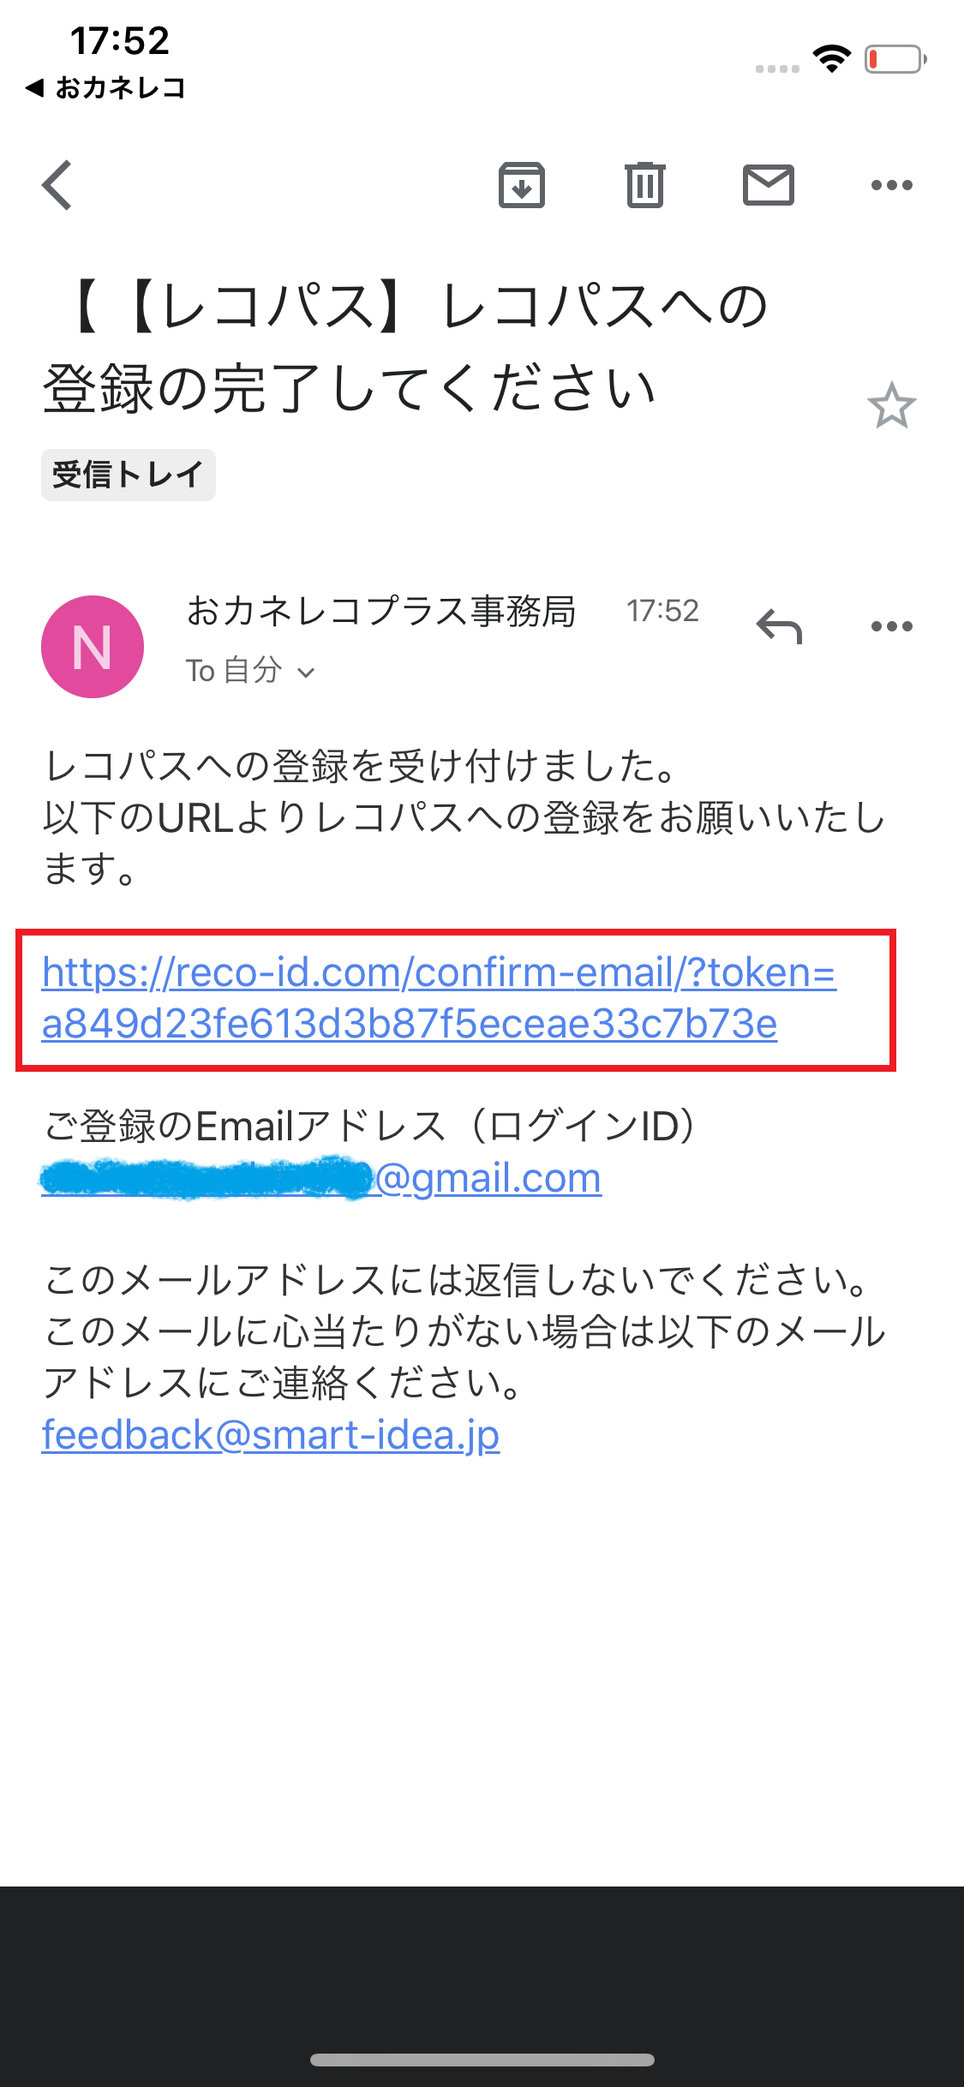Tap the 受信トレイ label chip

click(x=129, y=475)
